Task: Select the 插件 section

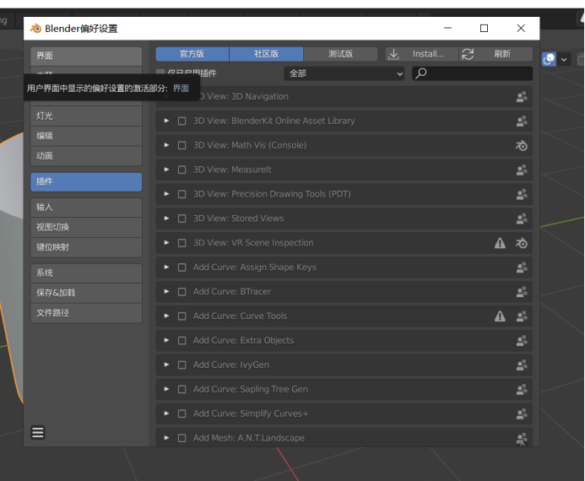Action: (x=86, y=182)
